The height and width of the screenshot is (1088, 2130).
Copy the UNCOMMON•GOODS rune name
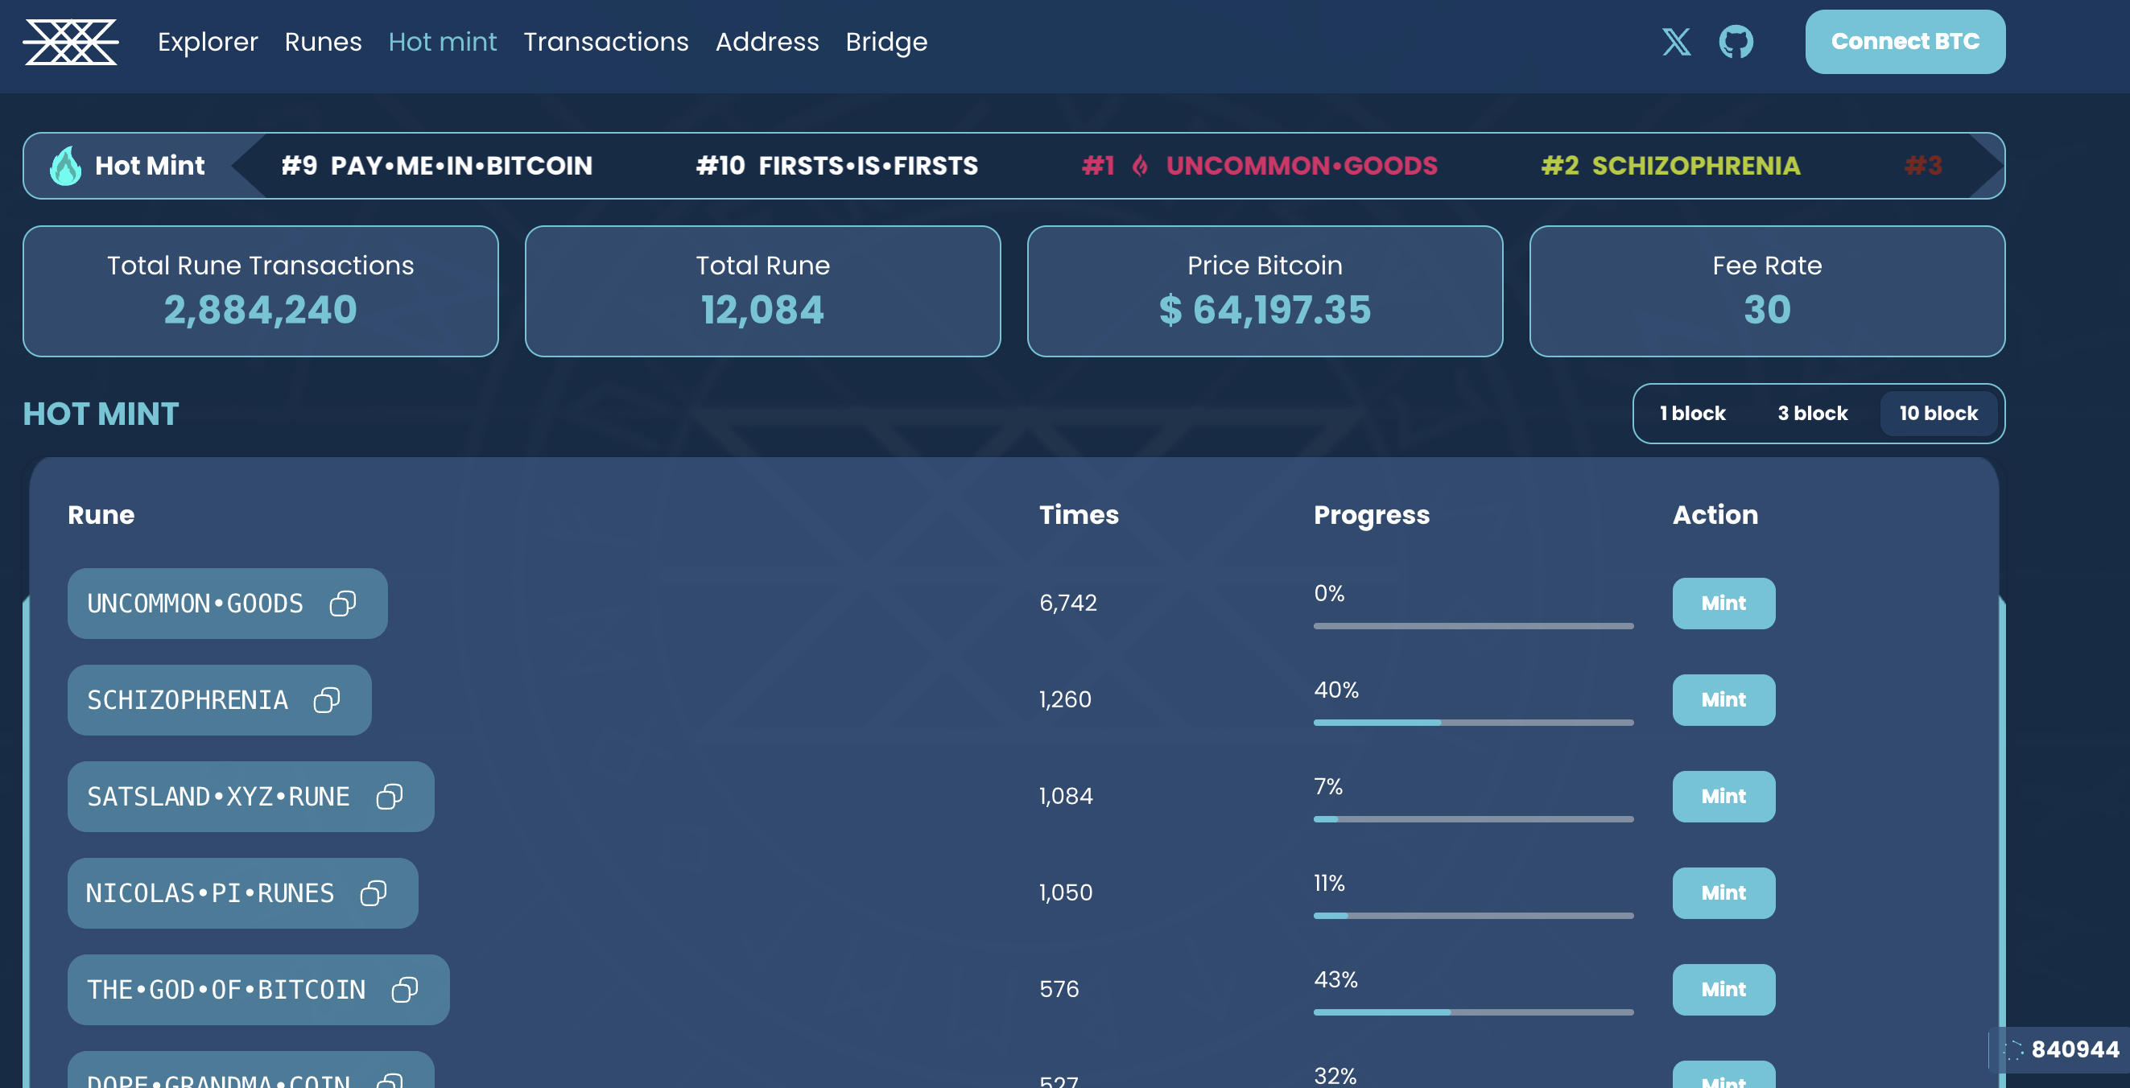(342, 604)
